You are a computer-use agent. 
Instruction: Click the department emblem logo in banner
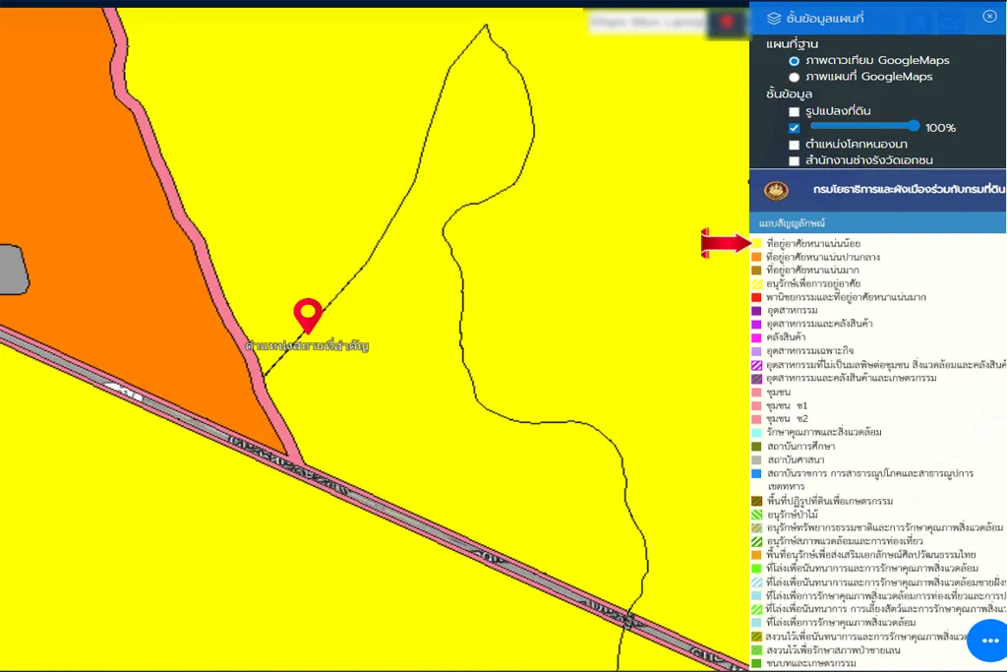click(776, 189)
